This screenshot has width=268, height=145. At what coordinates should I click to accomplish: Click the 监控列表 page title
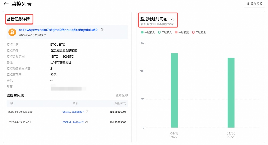click(21, 4)
